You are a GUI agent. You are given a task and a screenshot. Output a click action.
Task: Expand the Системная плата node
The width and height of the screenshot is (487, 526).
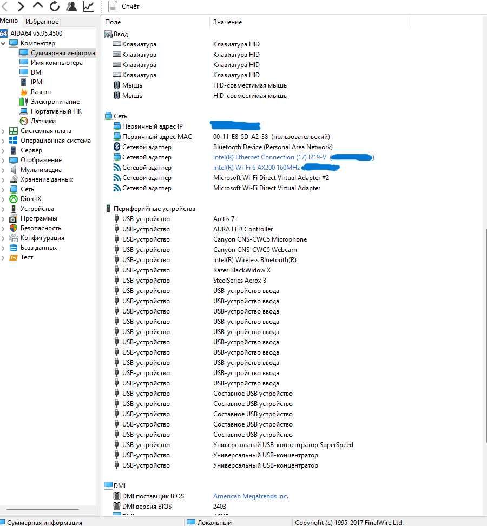3,131
